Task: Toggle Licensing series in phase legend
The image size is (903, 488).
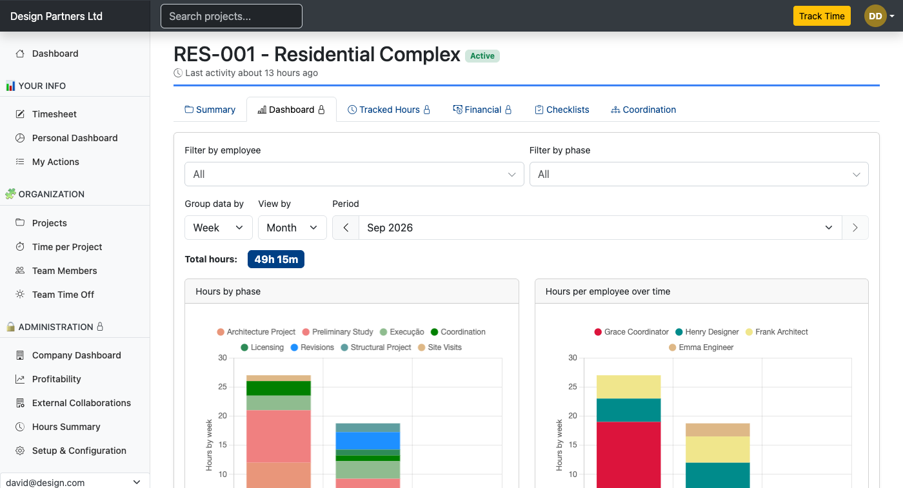Action: point(262,347)
